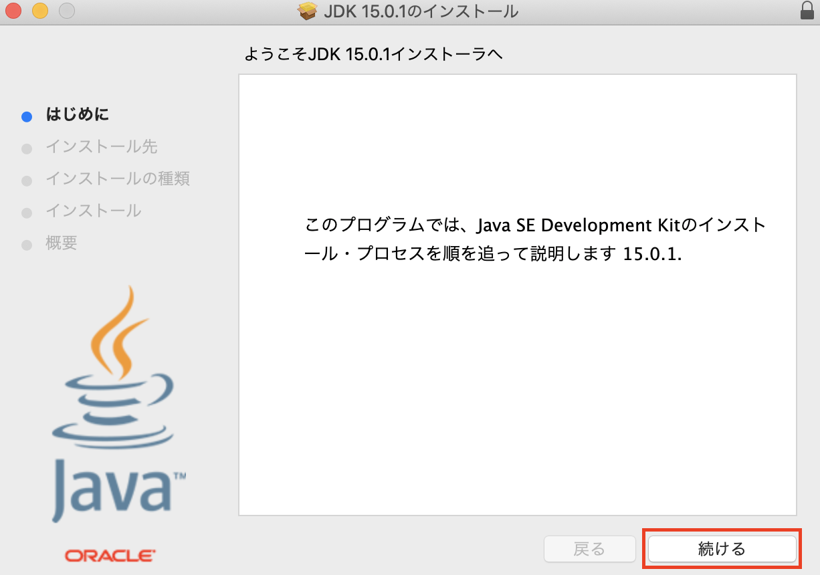Select the はじめに step in the sidebar
The width and height of the screenshot is (820, 575).
point(78,114)
